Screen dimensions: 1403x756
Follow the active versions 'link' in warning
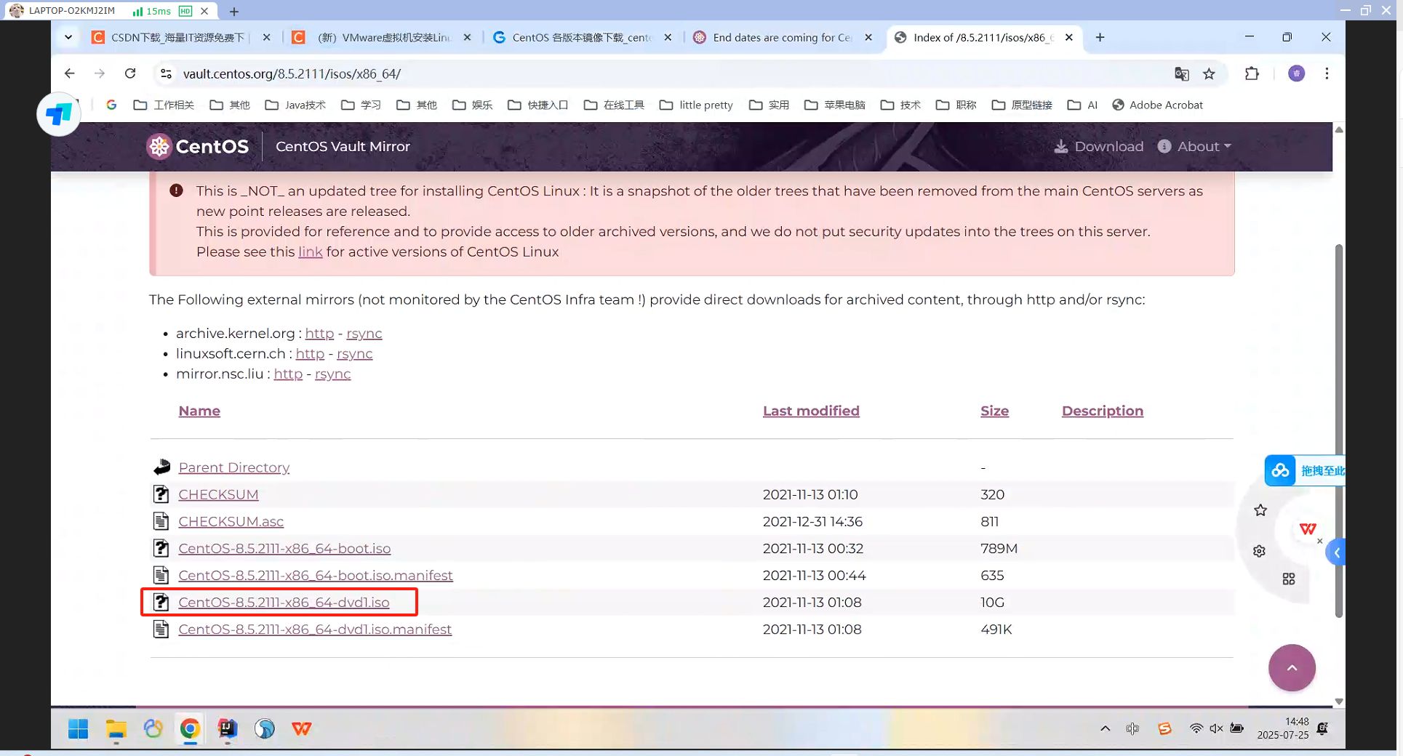(x=310, y=252)
